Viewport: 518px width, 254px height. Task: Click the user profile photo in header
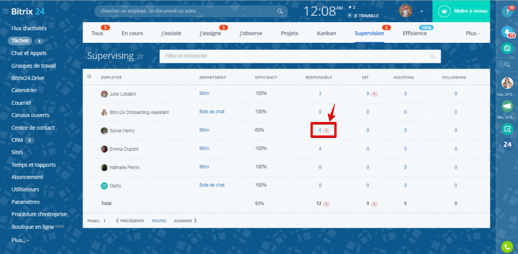click(405, 11)
